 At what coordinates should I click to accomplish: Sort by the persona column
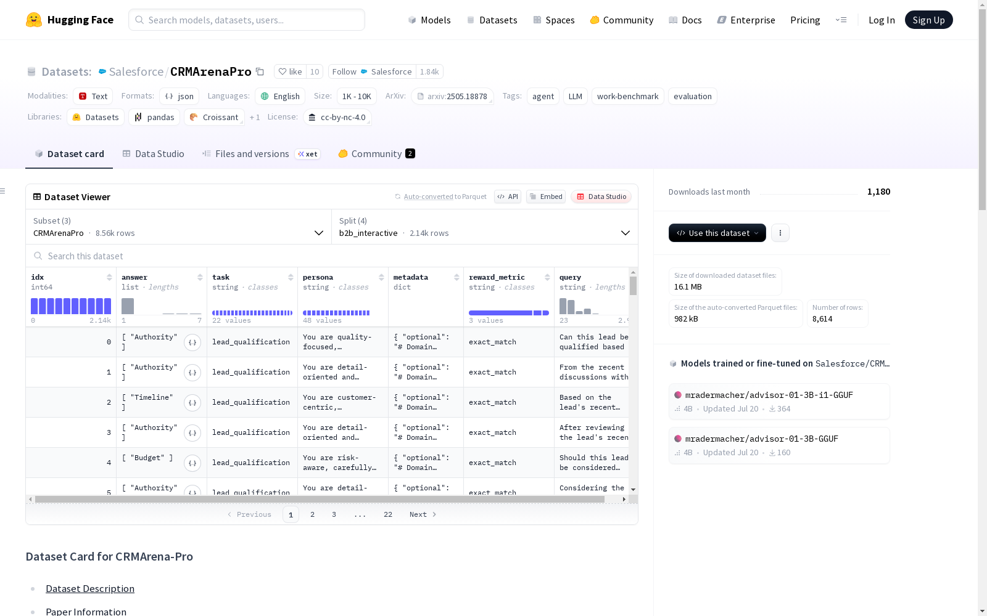(381, 277)
